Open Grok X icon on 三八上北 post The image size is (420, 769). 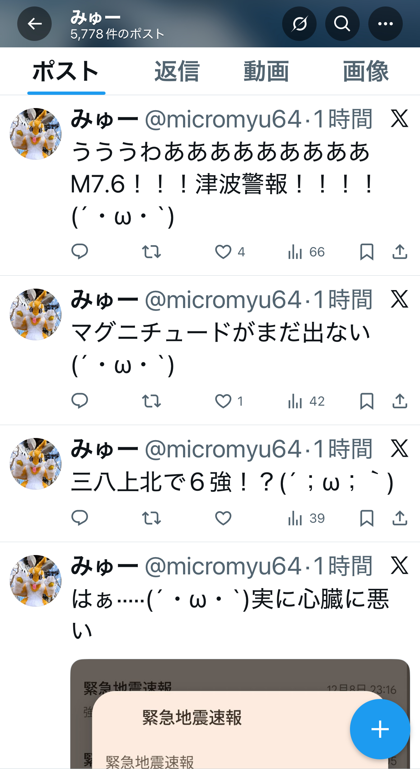[x=400, y=449]
